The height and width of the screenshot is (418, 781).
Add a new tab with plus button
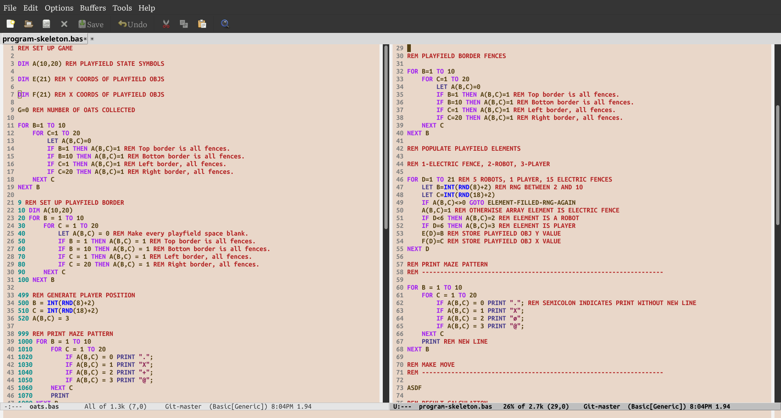click(92, 39)
